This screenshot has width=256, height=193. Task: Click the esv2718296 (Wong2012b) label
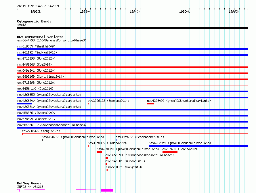coord(36,58)
